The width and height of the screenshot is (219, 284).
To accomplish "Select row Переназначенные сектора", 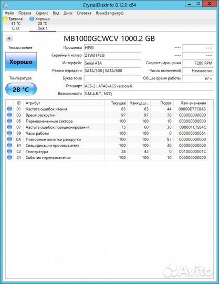I will click(107, 121).
